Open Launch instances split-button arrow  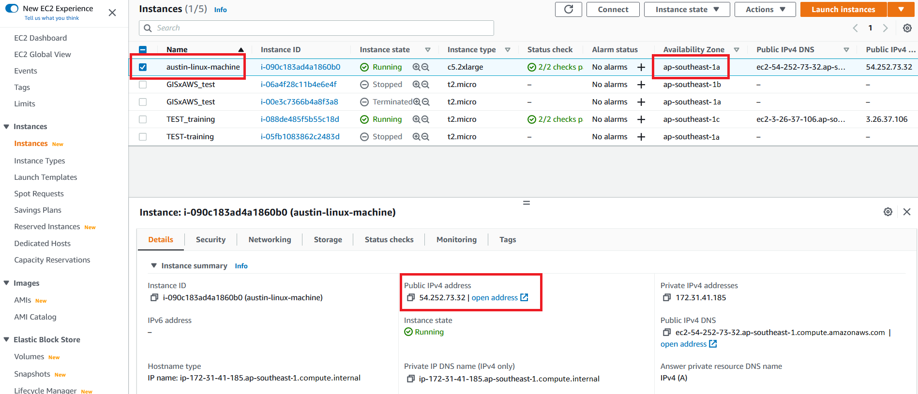[x=901, y=9]
